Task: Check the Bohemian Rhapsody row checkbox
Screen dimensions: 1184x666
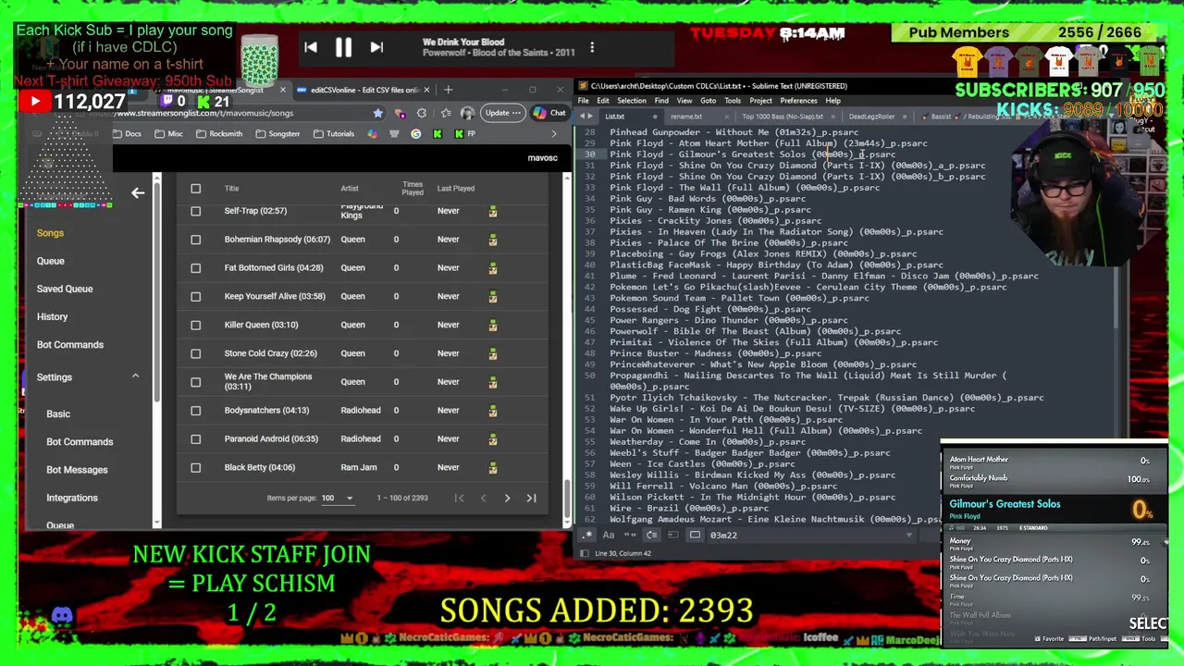Action: click(x=195, y=240)
